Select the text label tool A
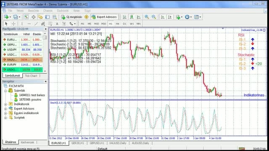The image size is (269, 151). click(57, 23)
